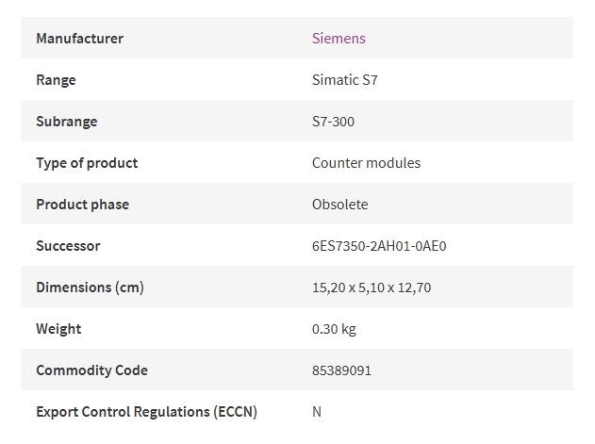Select the Obsolete product phase value
The height and width of the screenshot is (444, 595).
[x=340, y=205]
